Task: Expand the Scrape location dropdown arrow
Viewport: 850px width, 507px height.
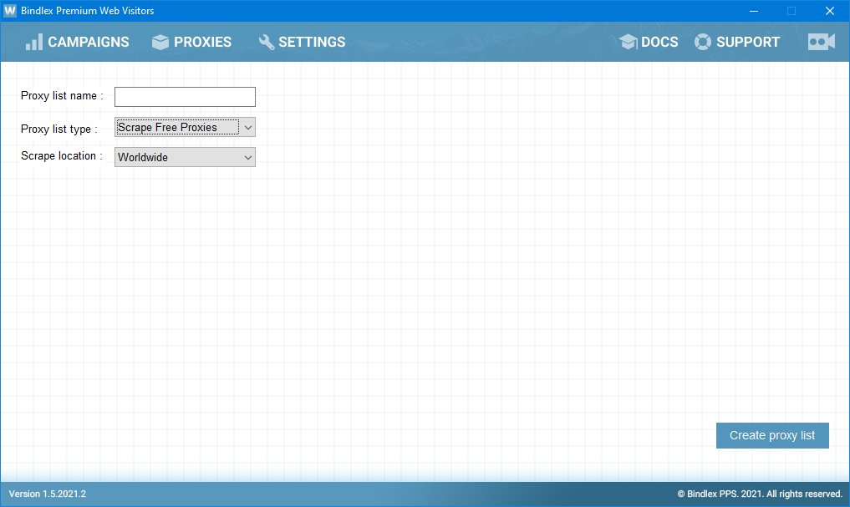Action: [247, 157]
